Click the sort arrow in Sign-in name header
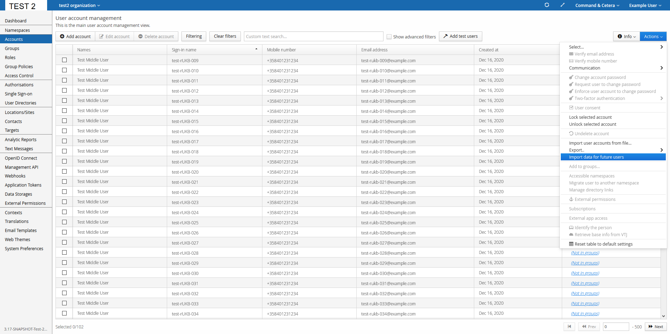 256,49
